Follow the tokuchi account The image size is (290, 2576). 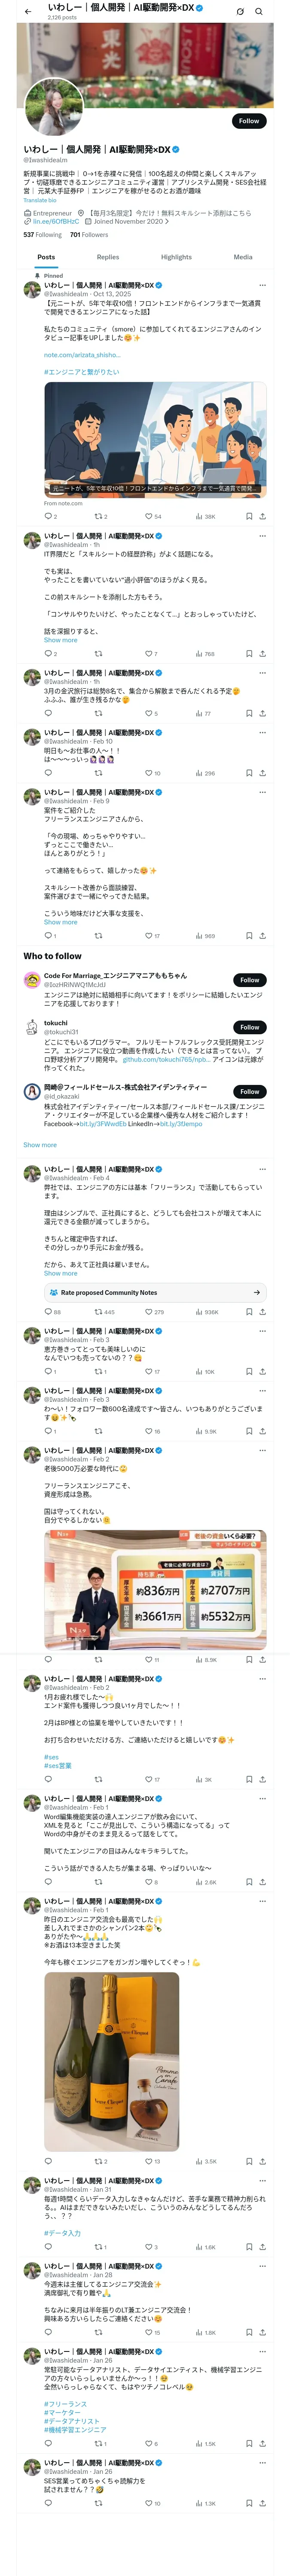pyautogui.click(x=249, y=1027)
